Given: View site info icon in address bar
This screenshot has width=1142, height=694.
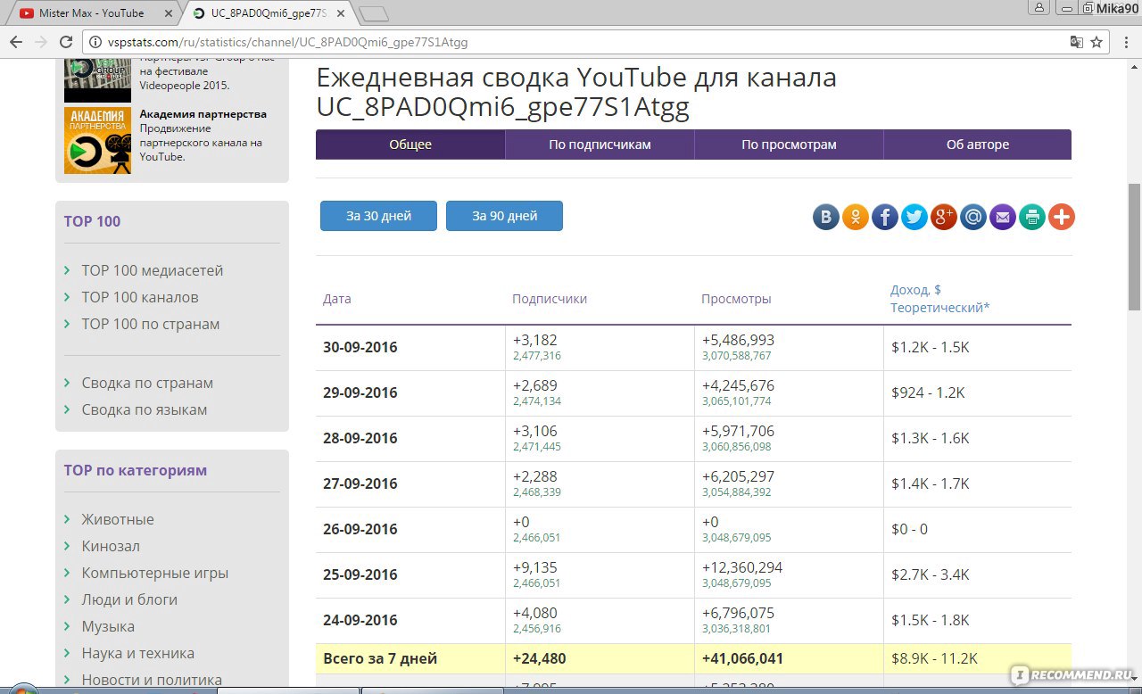Looking at the screenshot, I should [95, 42].
